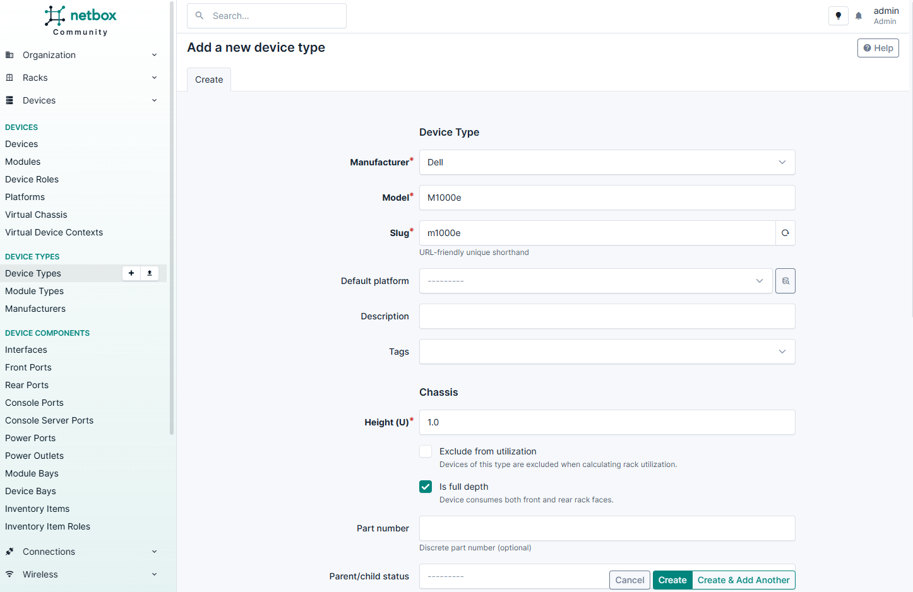This screenshot has height=592, width=913.
Task: Open the notifications bell icon
Action: tap(859, 16)
